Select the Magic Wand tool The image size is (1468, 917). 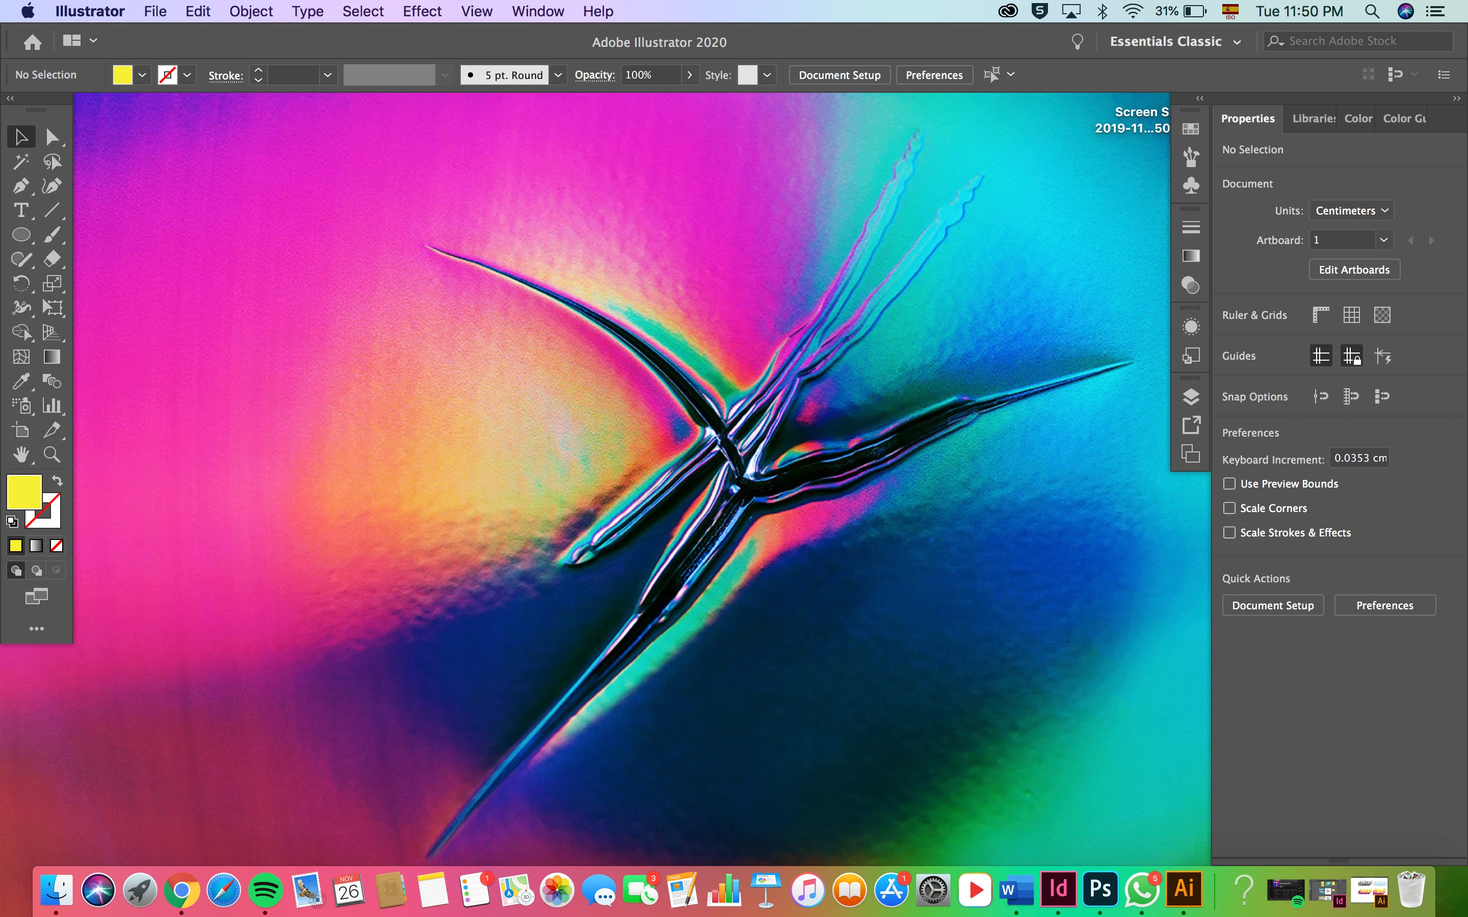pos(20,161)
